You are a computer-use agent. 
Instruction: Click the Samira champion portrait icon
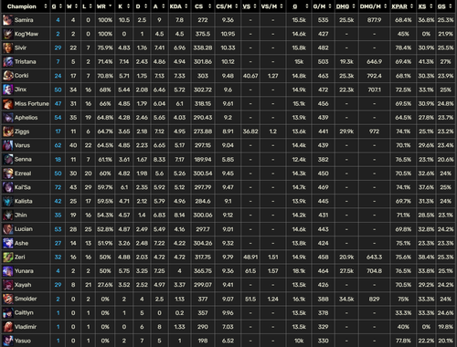pos(7,20)
